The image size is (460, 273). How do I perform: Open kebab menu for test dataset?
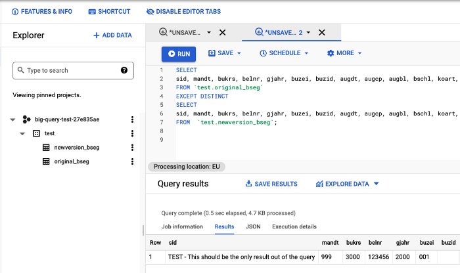point(132,133)
